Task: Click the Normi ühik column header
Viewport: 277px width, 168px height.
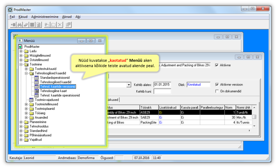Action: [x=244, y=107]
